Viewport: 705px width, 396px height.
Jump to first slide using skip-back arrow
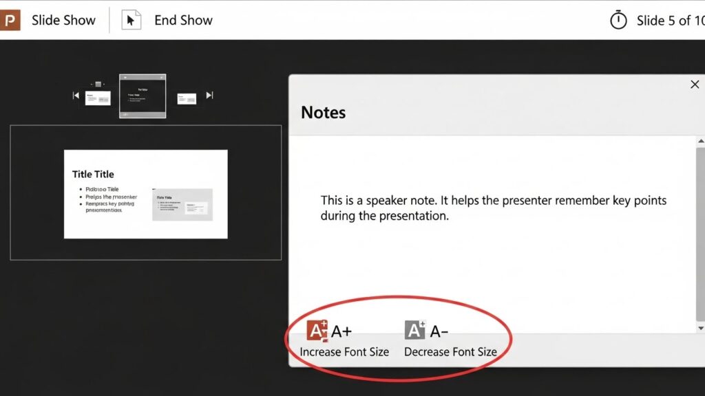[76, 96]
